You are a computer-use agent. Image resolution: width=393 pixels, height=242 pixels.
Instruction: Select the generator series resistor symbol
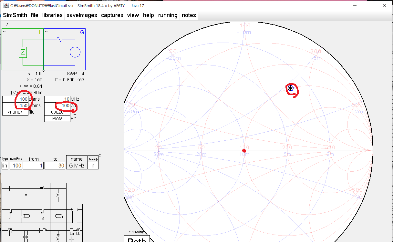point(59,39)
